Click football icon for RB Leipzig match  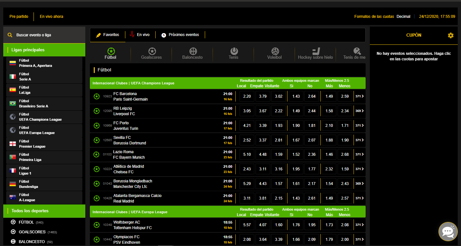[97, 111]
